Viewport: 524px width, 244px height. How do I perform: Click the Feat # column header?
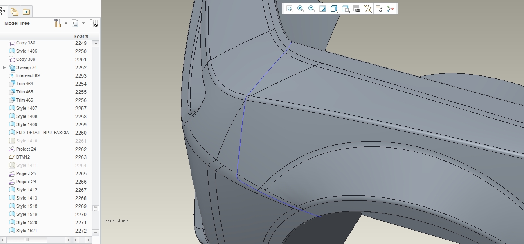pos(81,36)
